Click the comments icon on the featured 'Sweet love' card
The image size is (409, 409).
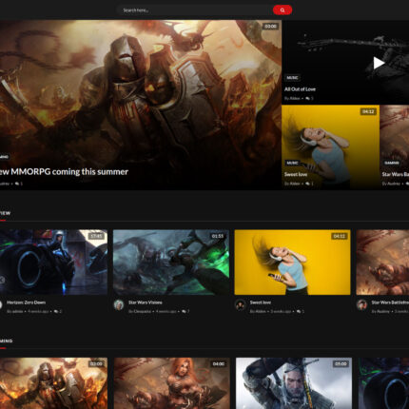[x=307, y=184]
